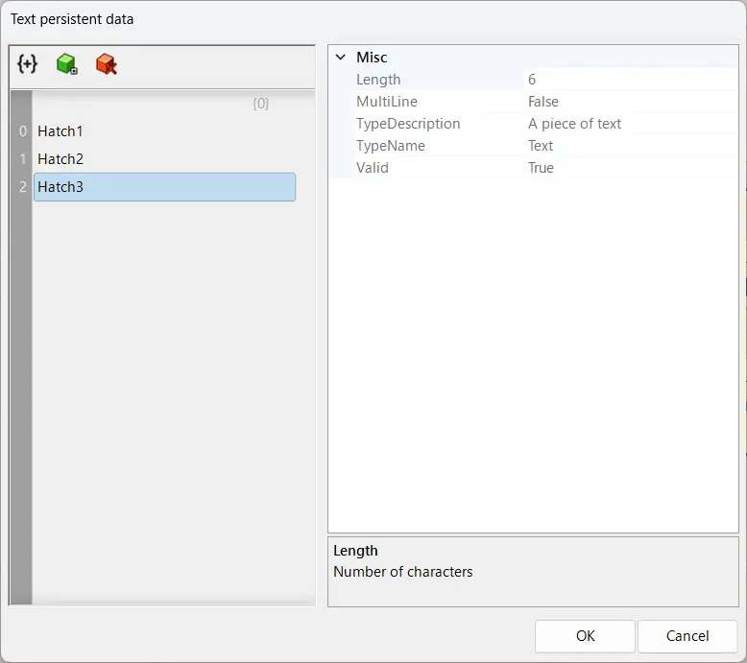747x663 pixels.
Task: Click index number 0 in the gutter
Action: pyautogui.click(x=23, y=131)
